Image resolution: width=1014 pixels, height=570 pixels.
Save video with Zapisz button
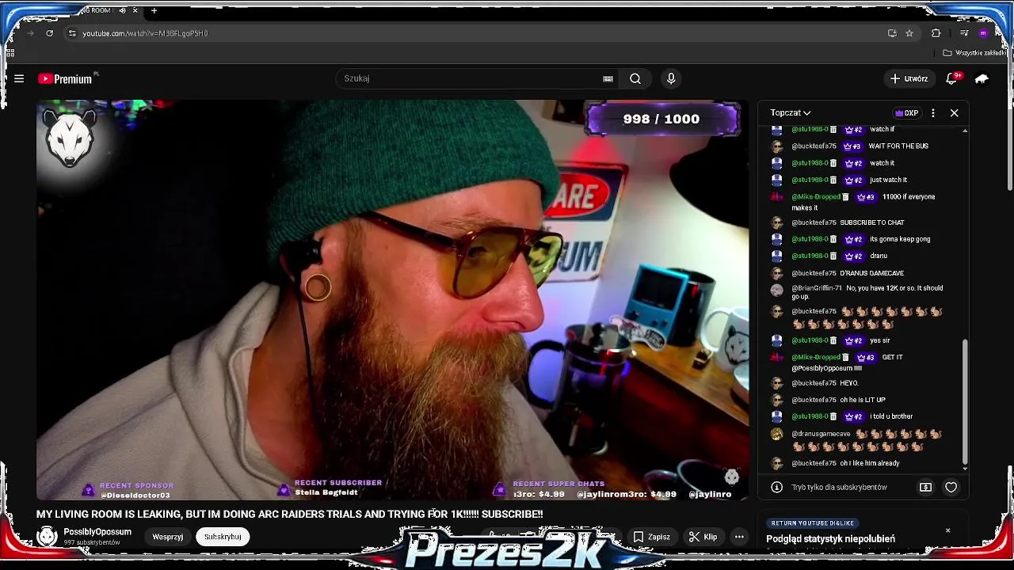[x=652, y=537]
